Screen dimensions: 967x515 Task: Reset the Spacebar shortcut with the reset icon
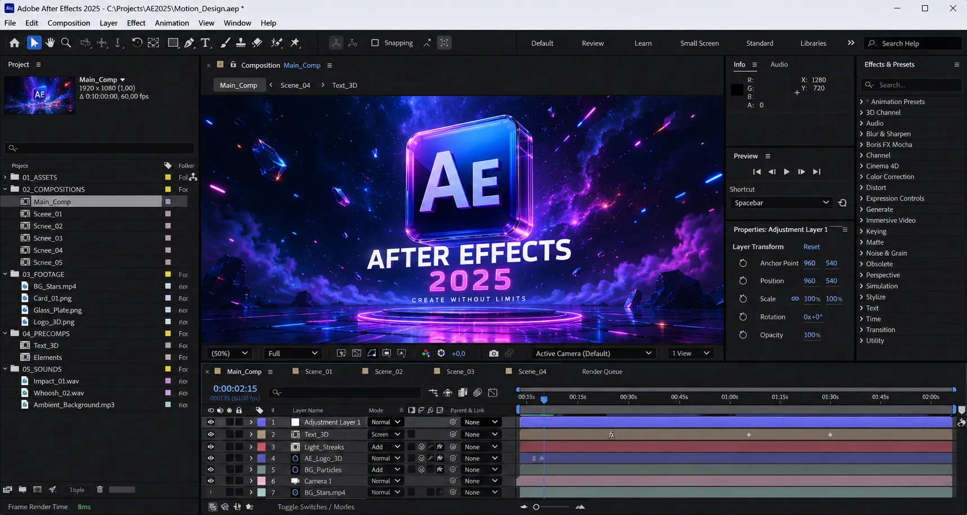coord(843,203)
